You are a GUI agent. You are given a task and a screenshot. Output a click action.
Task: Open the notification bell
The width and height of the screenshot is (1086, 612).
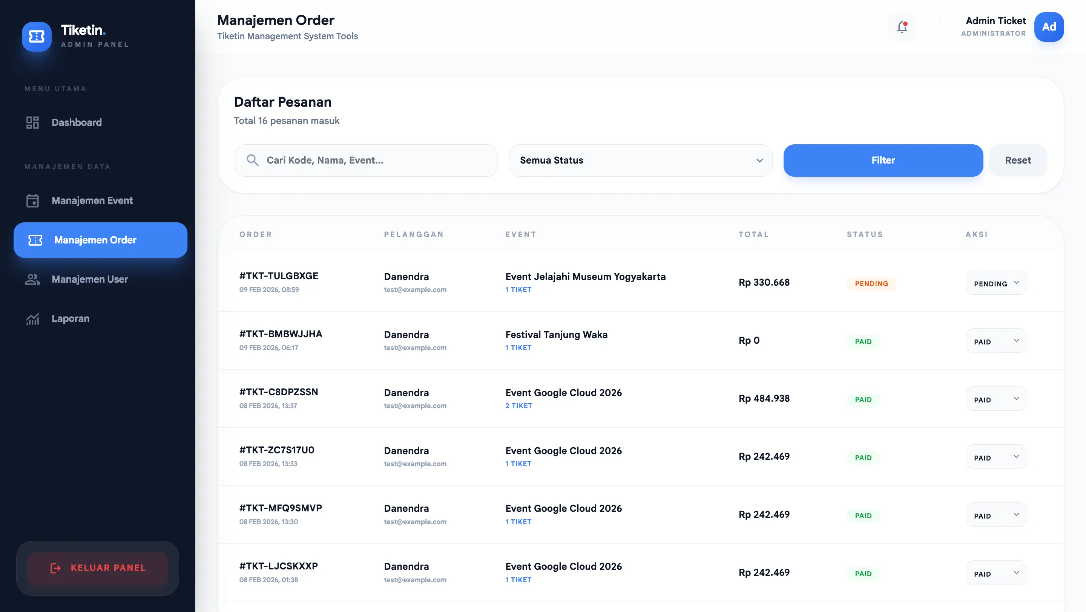click(x=902, y=27)
